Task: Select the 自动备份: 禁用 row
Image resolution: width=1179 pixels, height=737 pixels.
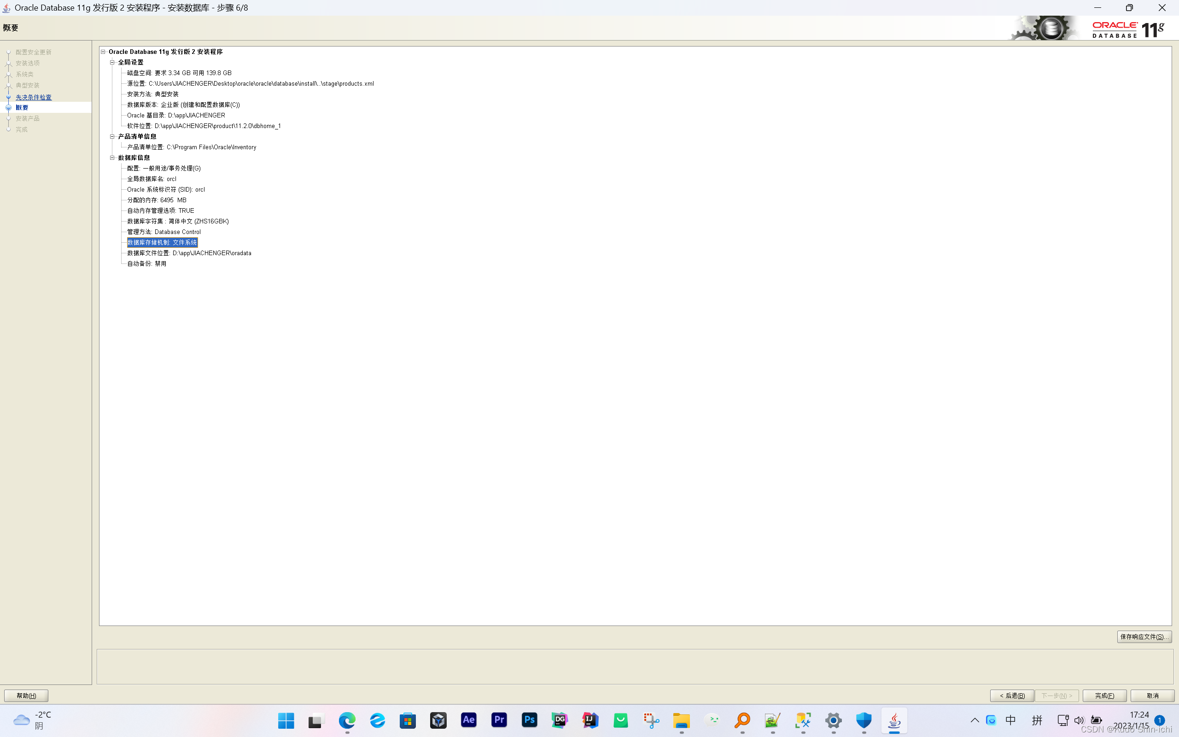Action: (146, 263)
